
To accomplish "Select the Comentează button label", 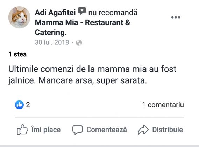I will [x=107, y=129].
